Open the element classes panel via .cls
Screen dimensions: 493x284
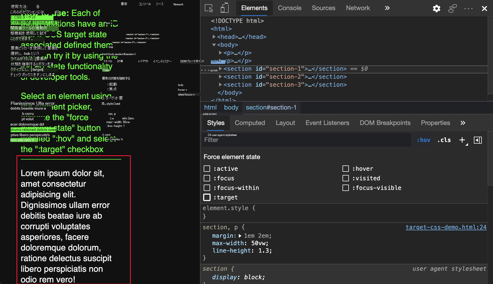point(444,140)
